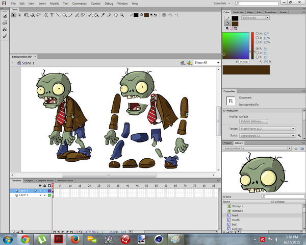The image size is (306, 245).
Task: Switch to the Motion Editor tab
Action: point(65,180)
